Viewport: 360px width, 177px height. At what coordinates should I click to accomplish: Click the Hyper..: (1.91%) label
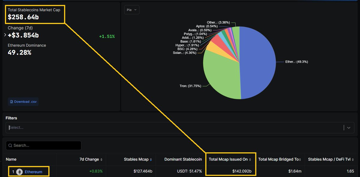click(x=187, y=45)
